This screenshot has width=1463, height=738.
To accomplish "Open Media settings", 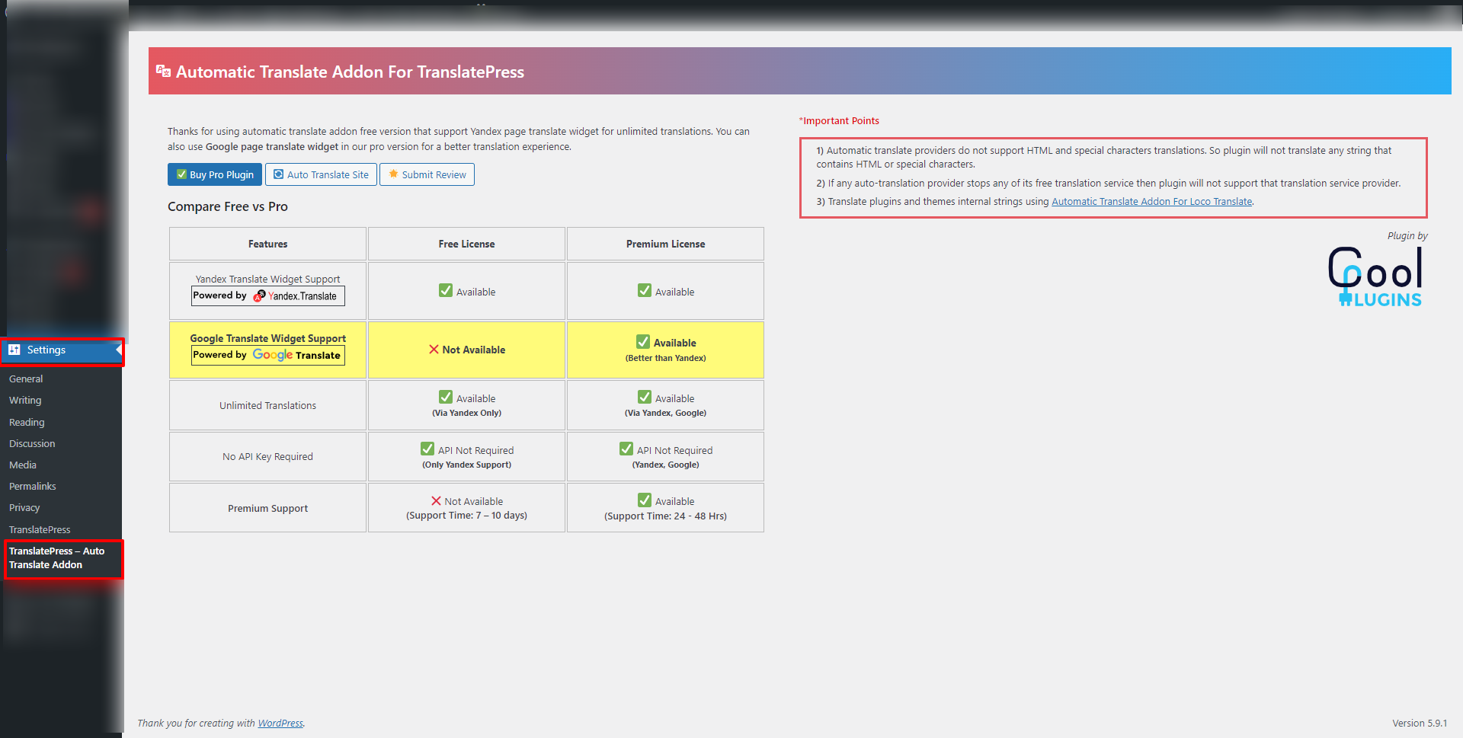I will tap(23, 465).
